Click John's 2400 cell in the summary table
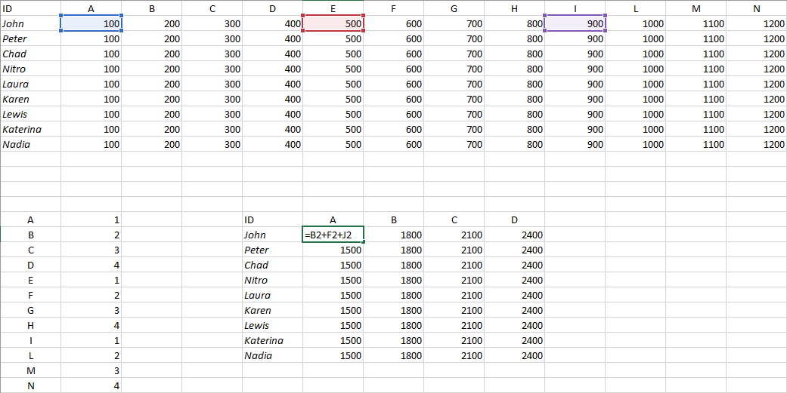 click(x=515, y=235)
